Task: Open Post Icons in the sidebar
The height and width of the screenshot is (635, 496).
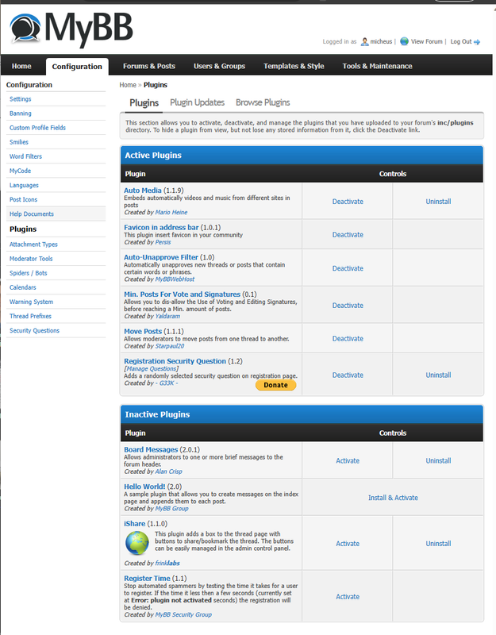Action: click(x=23, y=200)
